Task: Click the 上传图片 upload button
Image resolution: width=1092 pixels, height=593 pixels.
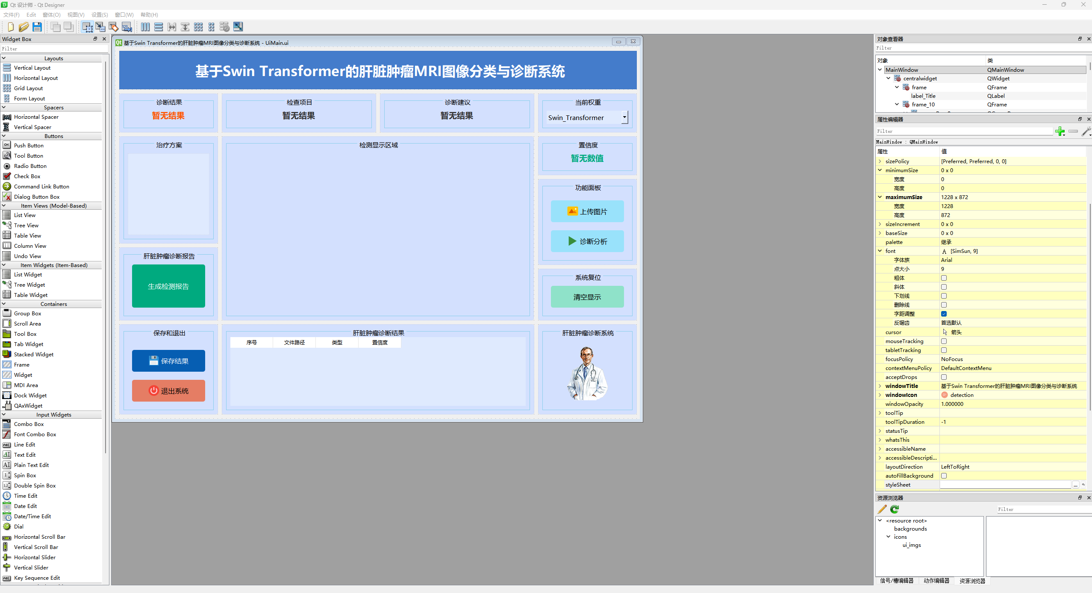Action: coord(587,211)
